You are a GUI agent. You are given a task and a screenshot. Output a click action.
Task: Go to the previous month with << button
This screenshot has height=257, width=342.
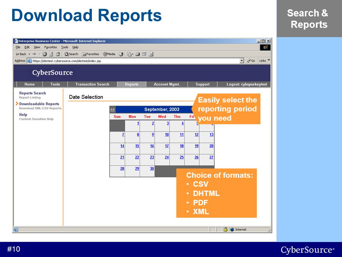113,110
